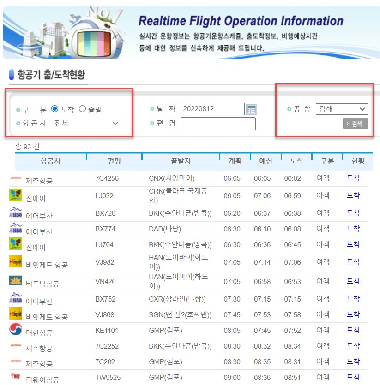Screen dimensions: 380x385
Task: Click Vietjet logo in VJ982 row
Action: click(16, 261)
